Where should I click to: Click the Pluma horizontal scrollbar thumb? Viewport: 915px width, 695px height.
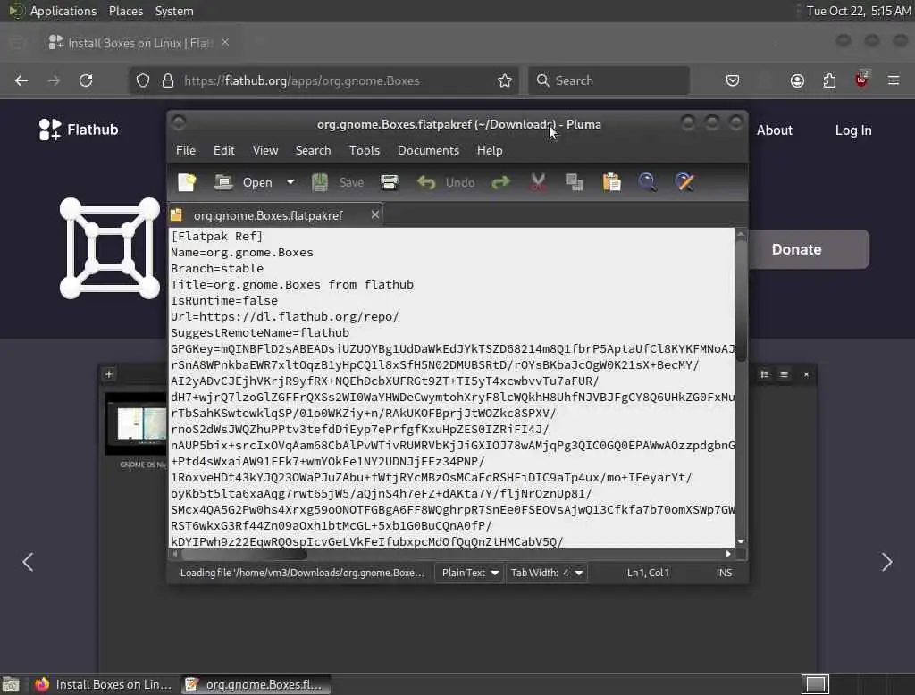click(x=243, y=554)
